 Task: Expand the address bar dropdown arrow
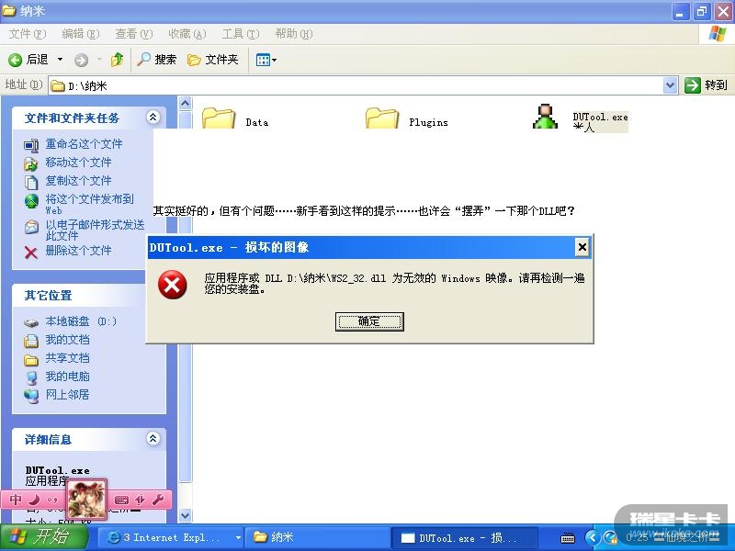[671, 85]
